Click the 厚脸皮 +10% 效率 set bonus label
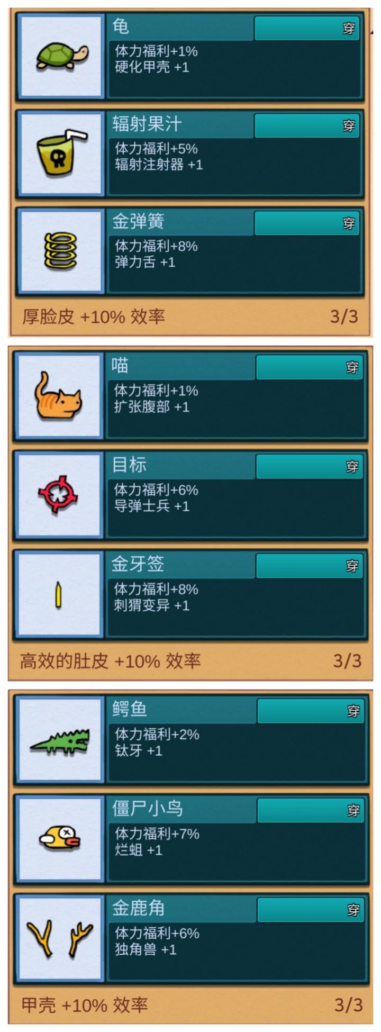The width and height of the screenshot is (381, 1032). coord(94,316)
